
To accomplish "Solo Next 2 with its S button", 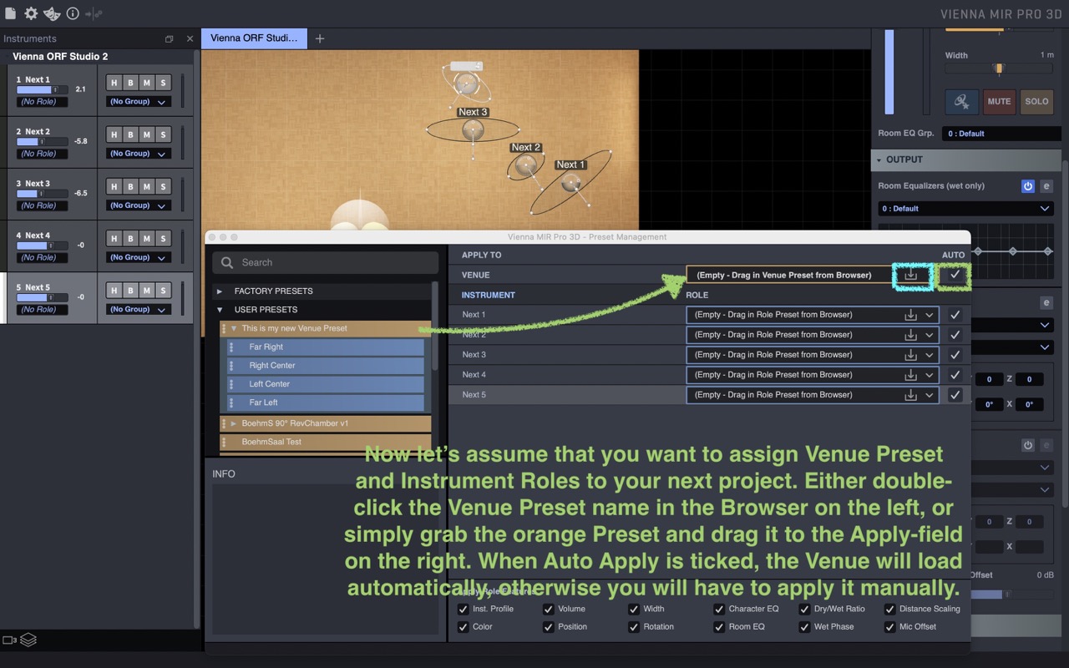I will tap(162, 134).
